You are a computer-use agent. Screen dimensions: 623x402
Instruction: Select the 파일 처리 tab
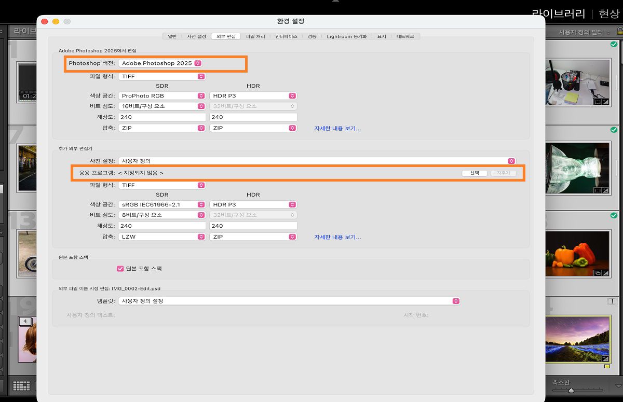pos(255,36)
